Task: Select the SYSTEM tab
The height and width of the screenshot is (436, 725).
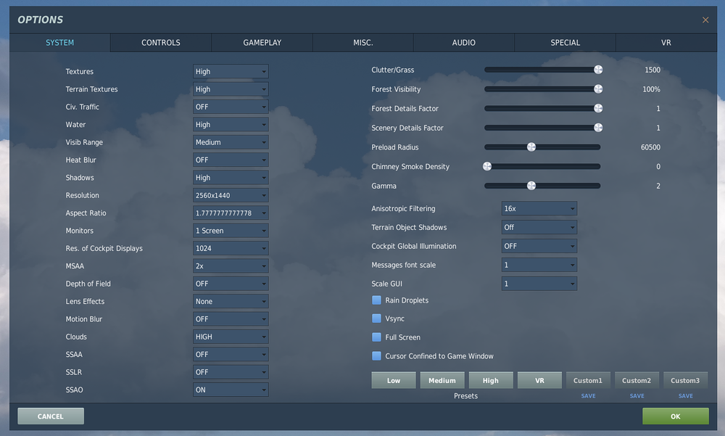Action: tap(59, 43)
